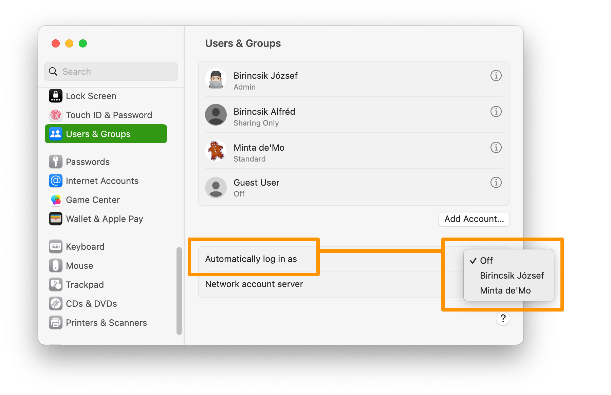Open Trackpad settings
Screen dimensions: 611x395
point(106,284)
